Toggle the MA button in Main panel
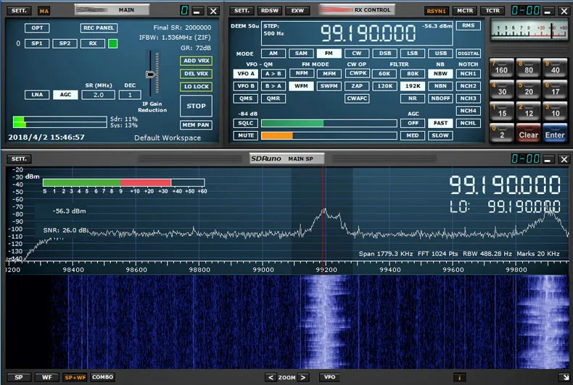This screenshot has width=573, height=385. coord(44,11)
